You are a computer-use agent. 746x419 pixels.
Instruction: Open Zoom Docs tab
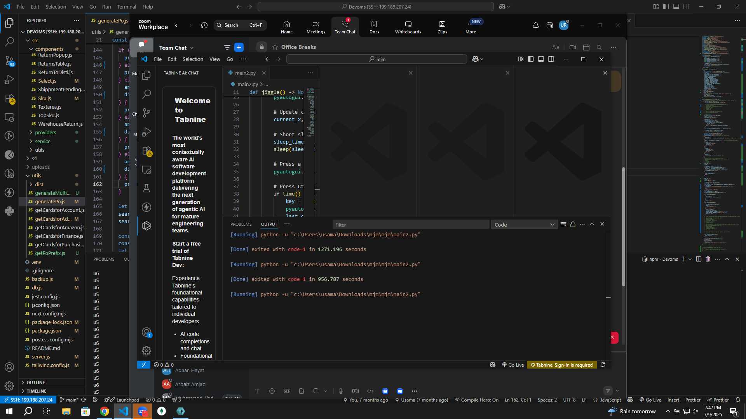point(374,27)
